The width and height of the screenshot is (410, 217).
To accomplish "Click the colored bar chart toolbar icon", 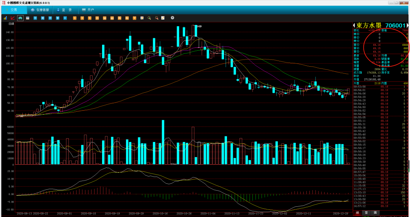I will [x=5, y=18].
